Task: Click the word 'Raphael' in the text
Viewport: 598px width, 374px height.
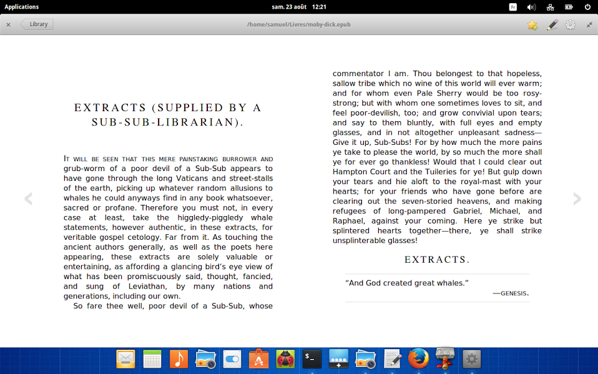Action: pyautogui.click(x=348, y=221)
